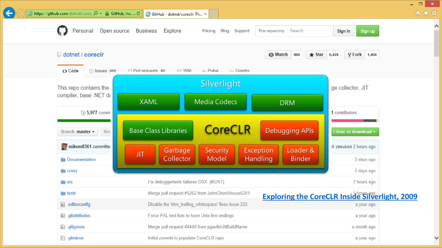Click the GitHub Octocat logo
Image resolution: width=442 pixels, height=248 pixels.
coord(62,31)
